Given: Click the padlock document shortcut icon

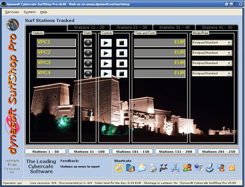Looking at the screenshot, I should click(130, 168).
